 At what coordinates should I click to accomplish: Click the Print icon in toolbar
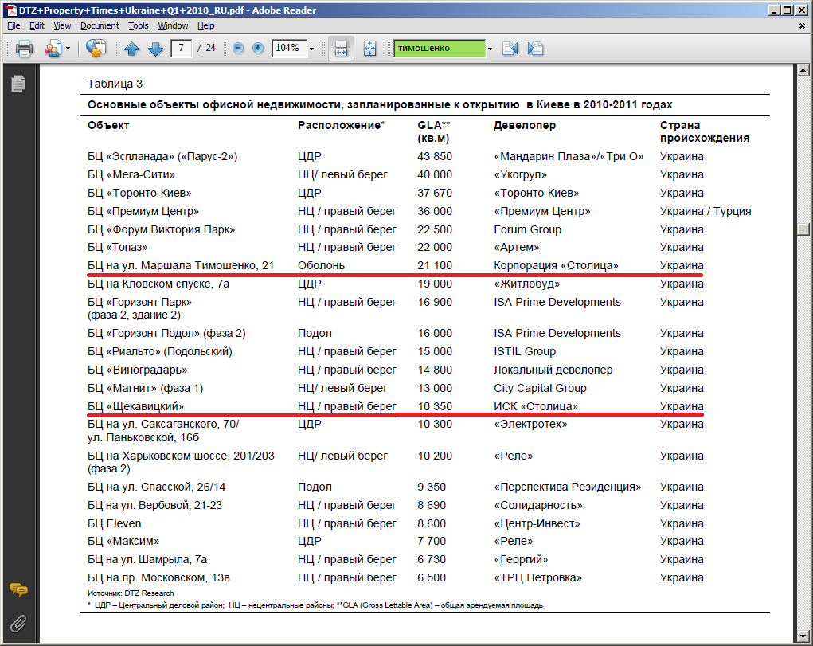24,49
